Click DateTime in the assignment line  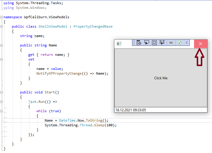point(67,120)
